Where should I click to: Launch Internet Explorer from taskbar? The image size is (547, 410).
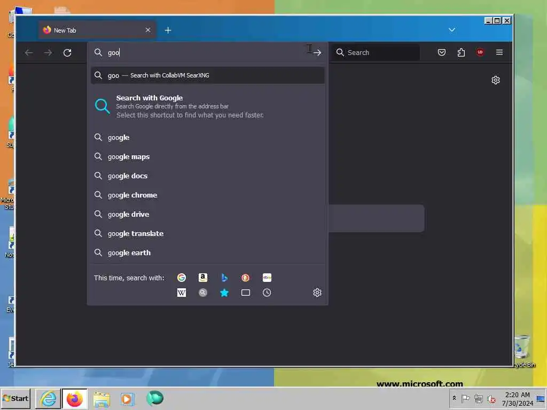[x=48, y=398]
